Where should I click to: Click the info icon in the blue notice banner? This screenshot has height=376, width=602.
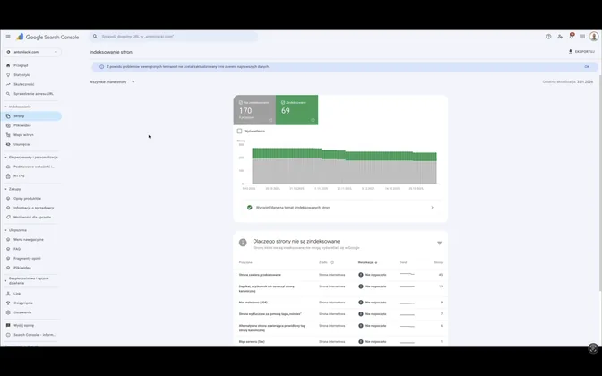pos(102,67)
